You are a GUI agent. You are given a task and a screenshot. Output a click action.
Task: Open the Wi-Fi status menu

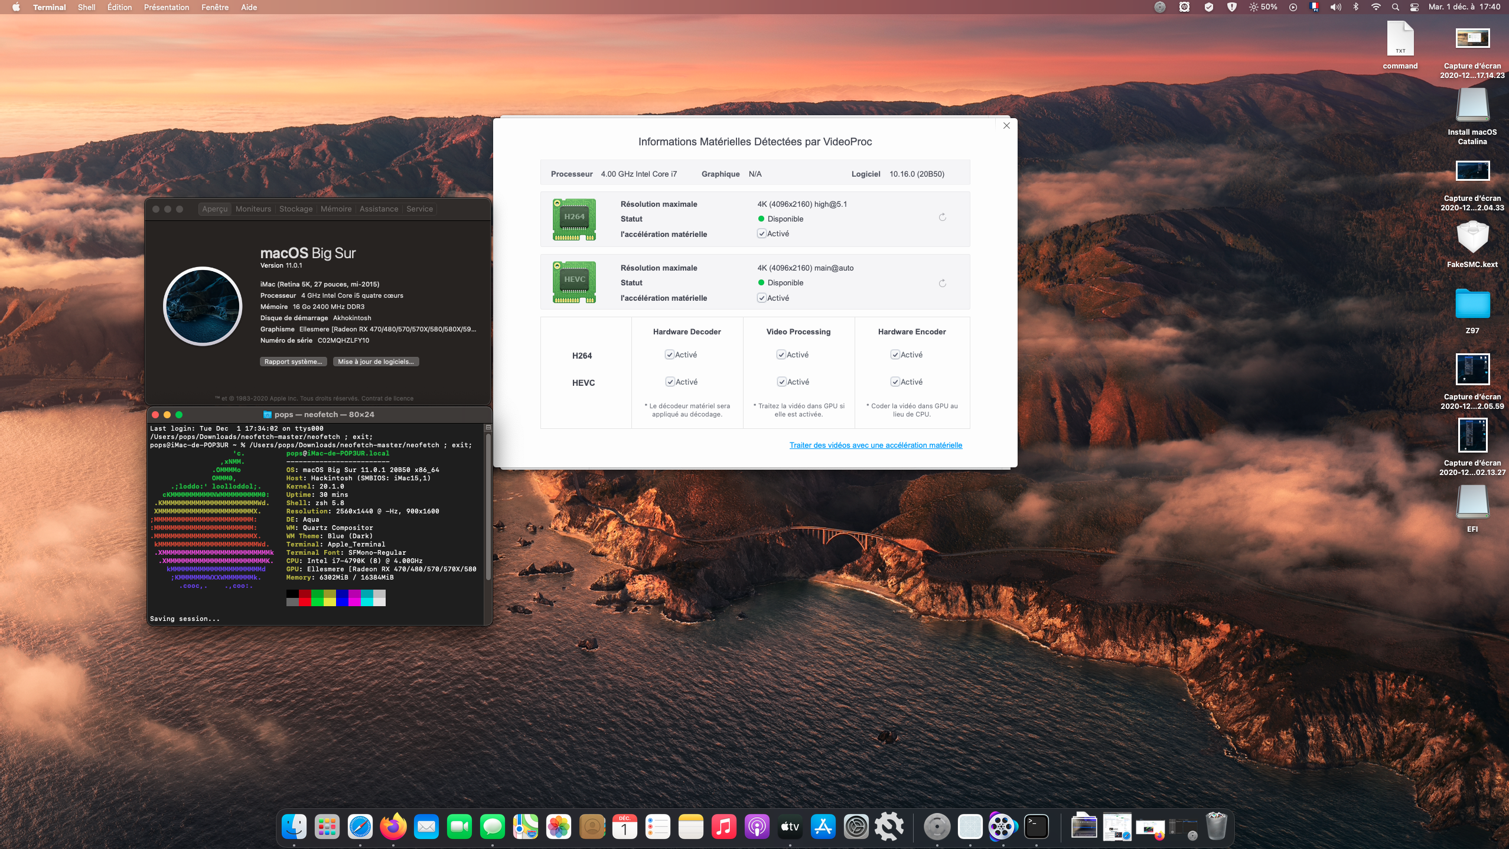(x=1376, y=7)
